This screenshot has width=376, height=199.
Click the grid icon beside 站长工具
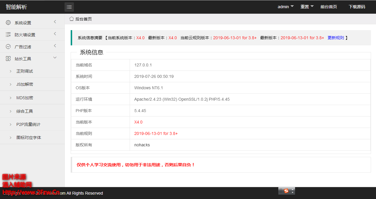click(8, 59)
